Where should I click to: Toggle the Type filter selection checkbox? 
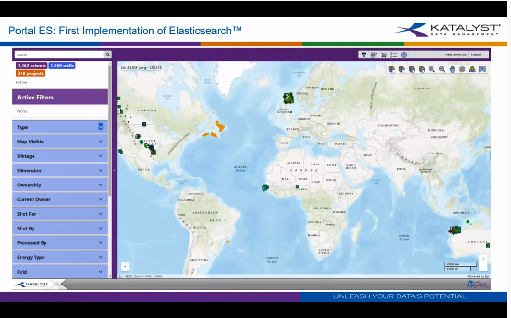pyautogui.click(x=100, y=127)
